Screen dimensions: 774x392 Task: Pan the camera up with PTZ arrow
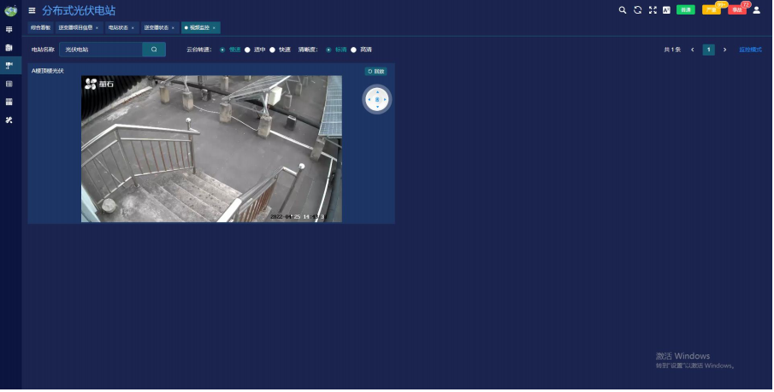[x=378, y=91]
